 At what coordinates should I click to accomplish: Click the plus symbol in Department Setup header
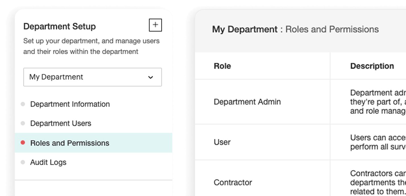click(x=155, y=25)
